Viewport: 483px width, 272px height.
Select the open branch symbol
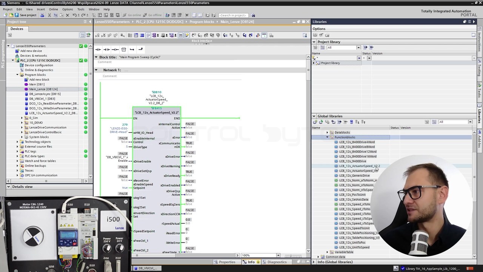(x=132, y=49)
